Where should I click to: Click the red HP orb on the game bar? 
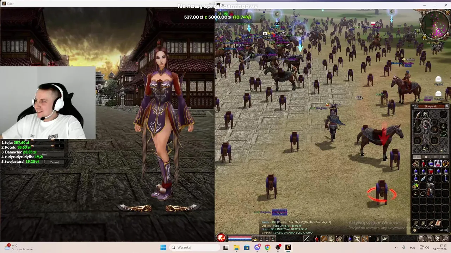(221, 238)
